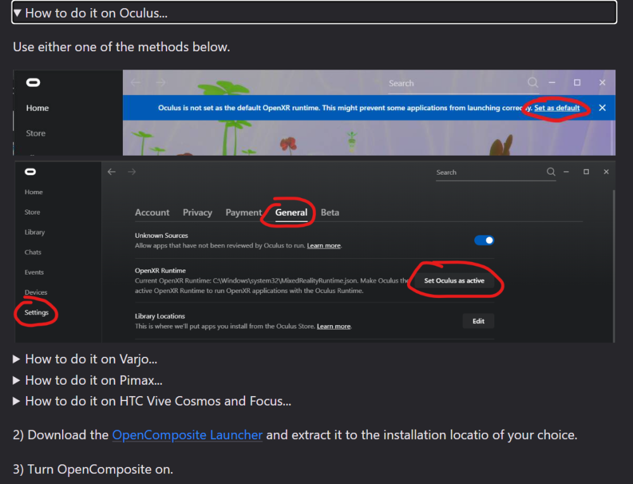Screen dimensions: 633x484
Task: Expand How to do it on Pimax
Action: [x=87, y=380]
